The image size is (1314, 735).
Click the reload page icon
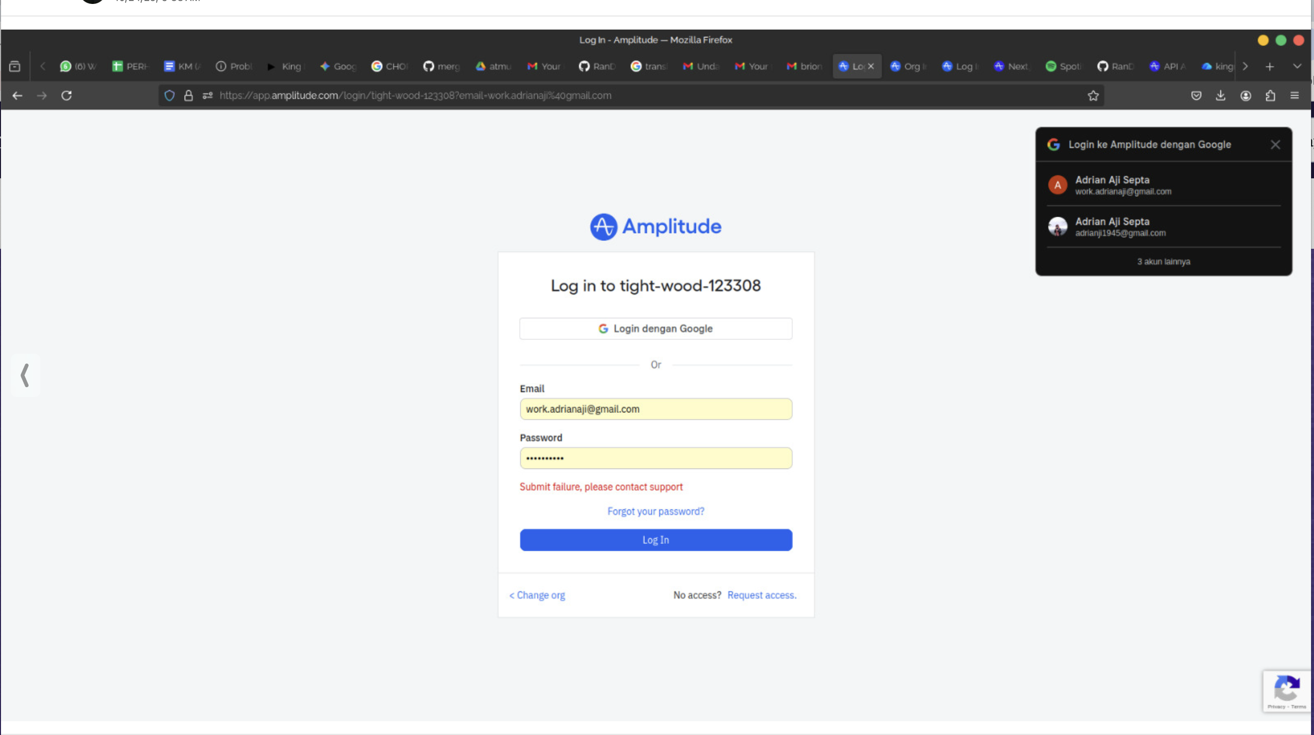(66, 96)
